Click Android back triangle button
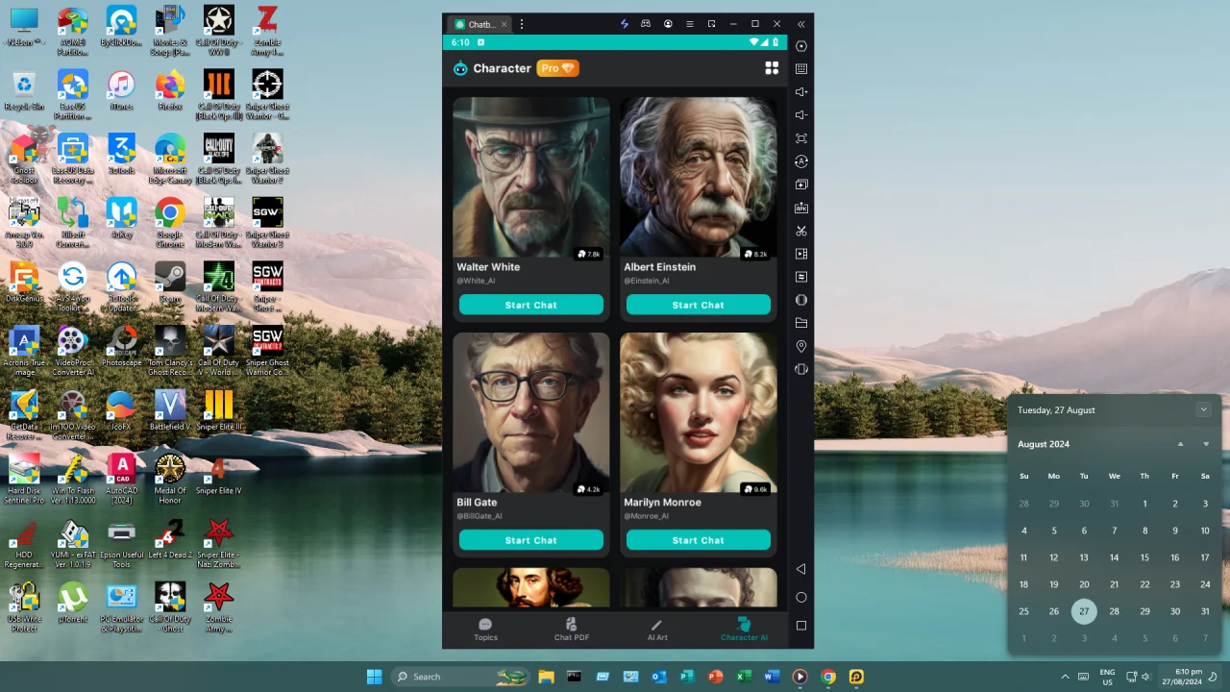Image resolution: width=1230 pixels, height=692 pixels. point(801,569)
